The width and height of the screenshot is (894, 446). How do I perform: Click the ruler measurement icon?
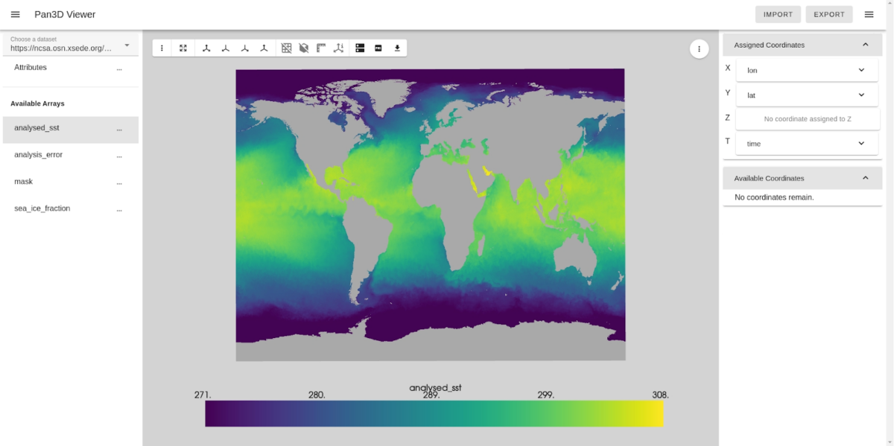(x=320, y=48)
